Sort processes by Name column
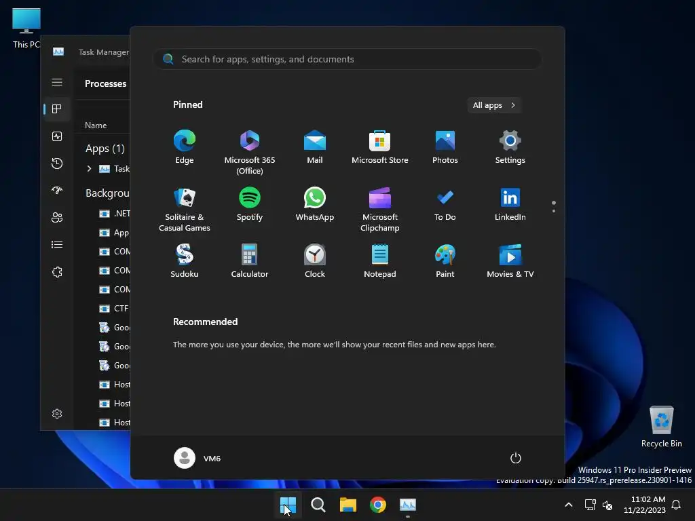The height and width of the screenshot is (521, 695). pos(96,126)
